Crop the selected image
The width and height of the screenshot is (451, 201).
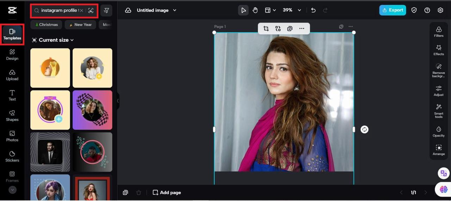point(266,29)
